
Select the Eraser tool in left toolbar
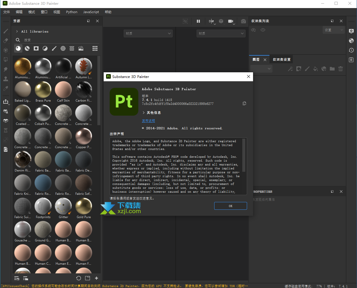point(6,41)
